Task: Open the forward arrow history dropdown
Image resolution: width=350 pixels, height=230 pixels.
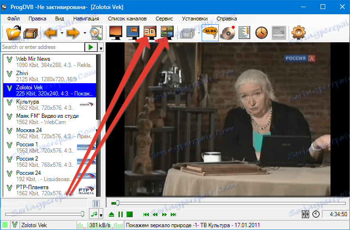Action: [85, 33]
